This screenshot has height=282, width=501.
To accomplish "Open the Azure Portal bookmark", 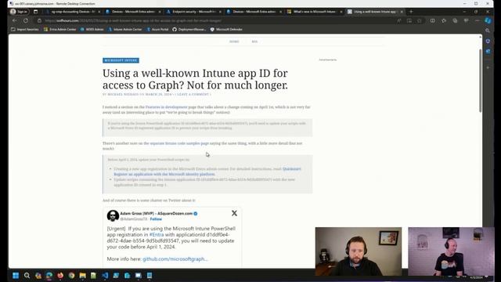I will tap(157, 30).
